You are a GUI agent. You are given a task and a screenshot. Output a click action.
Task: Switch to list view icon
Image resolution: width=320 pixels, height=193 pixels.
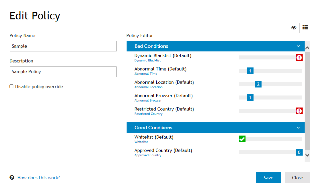(x=305, y=27)
